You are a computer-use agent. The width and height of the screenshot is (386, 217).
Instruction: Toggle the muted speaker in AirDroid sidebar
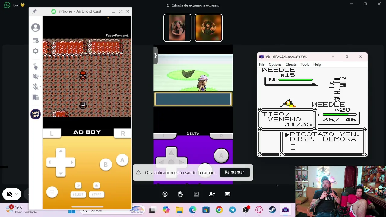point(35,76)
